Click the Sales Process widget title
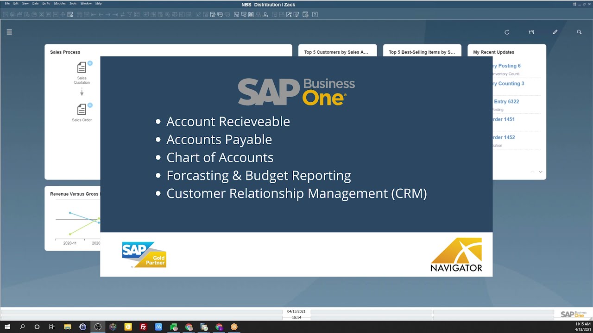Image resolution: width=593 pixels, height=333 pixels. (x=65, y=52)
